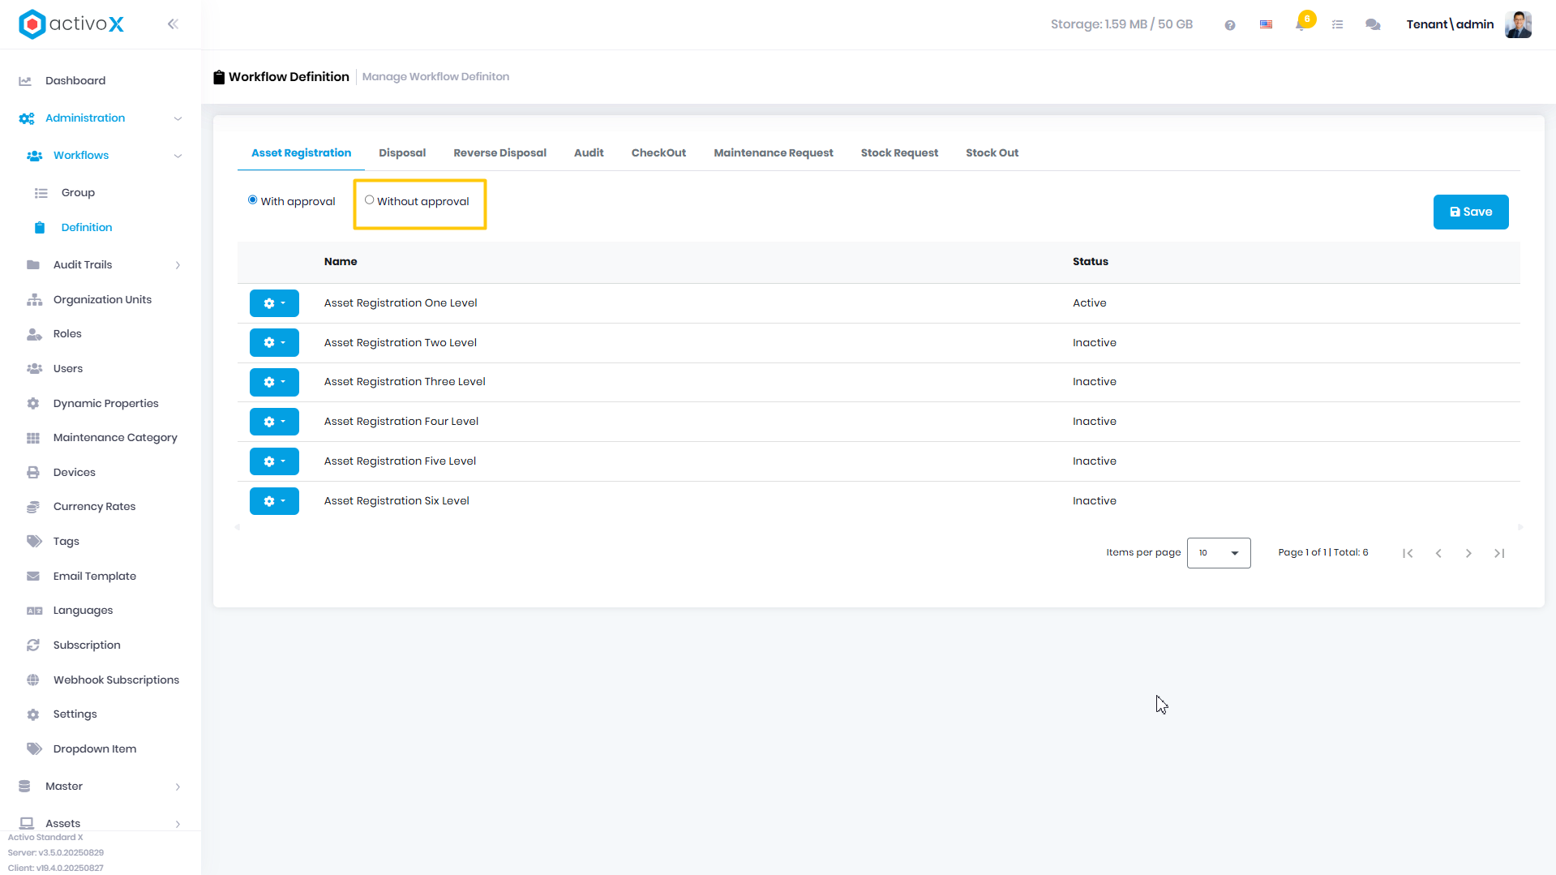Open the Items per page dropdown
The image size is (1556, 875).
coord(1219,553)
